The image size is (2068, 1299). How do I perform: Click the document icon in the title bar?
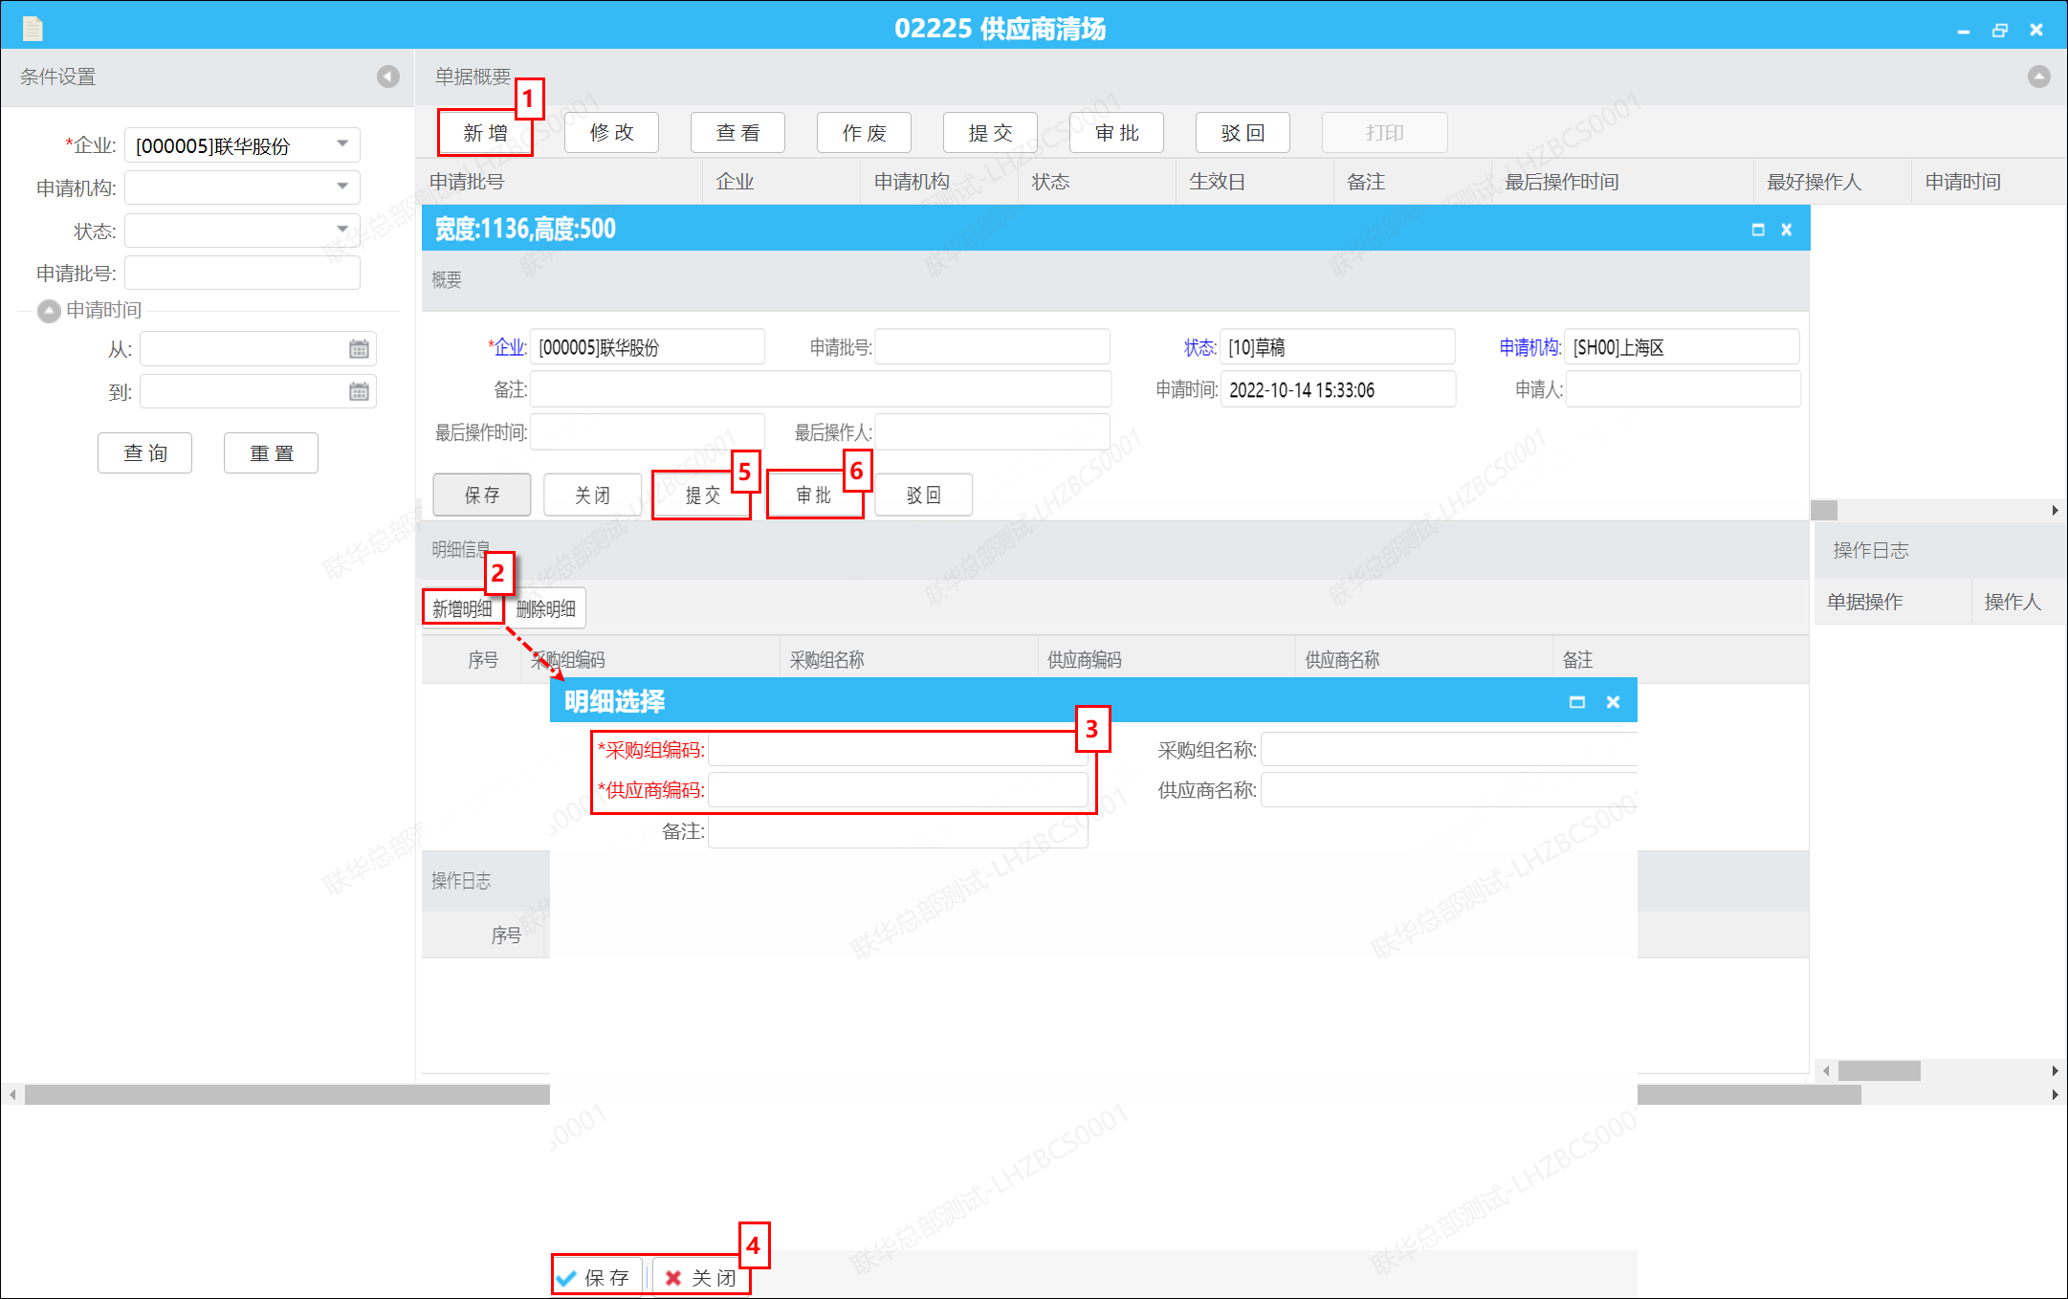(x=33, y=29)
